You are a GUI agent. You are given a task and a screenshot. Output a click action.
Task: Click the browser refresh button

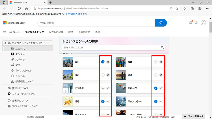19,8
